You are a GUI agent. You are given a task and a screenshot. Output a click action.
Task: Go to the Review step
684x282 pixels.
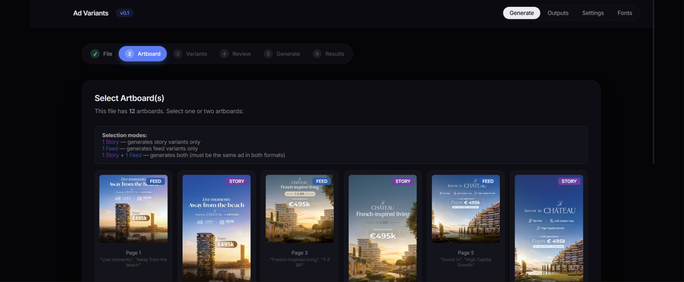click(x=235, y=54)
